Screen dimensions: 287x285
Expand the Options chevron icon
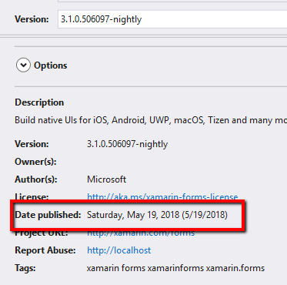[23, 65]
